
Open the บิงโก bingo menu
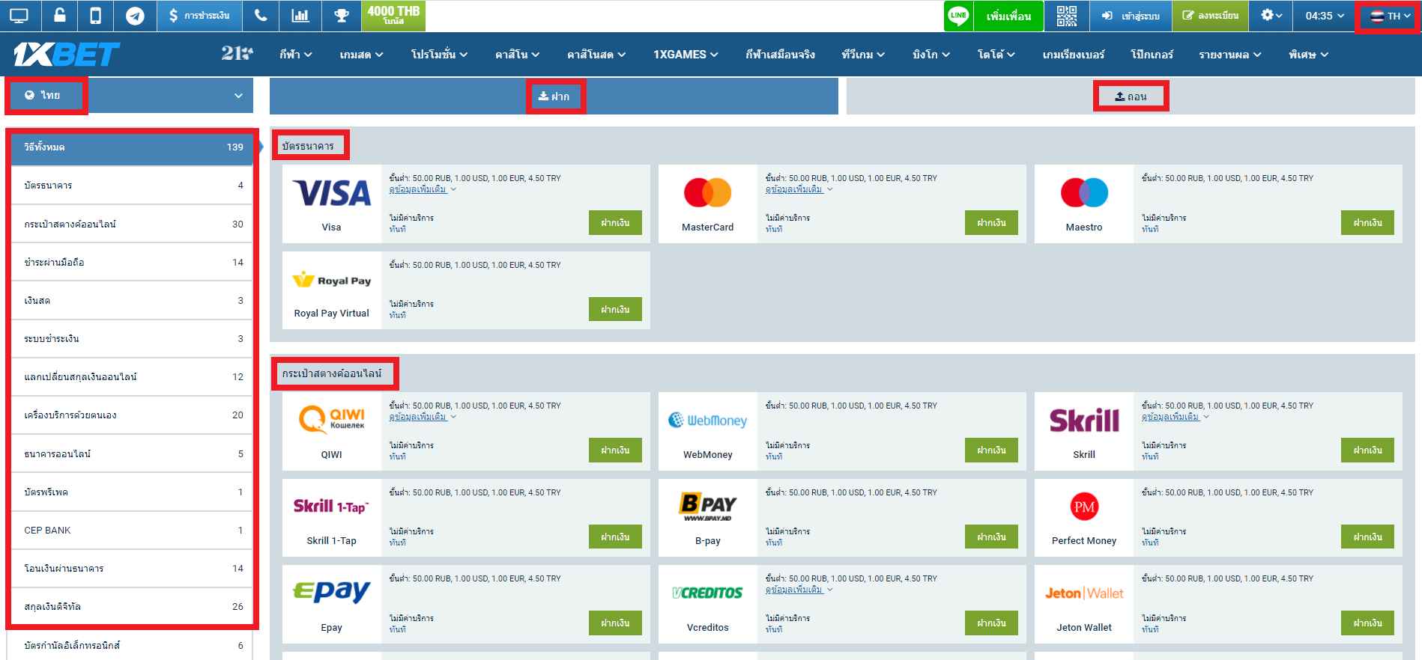(x=931, y=55)
